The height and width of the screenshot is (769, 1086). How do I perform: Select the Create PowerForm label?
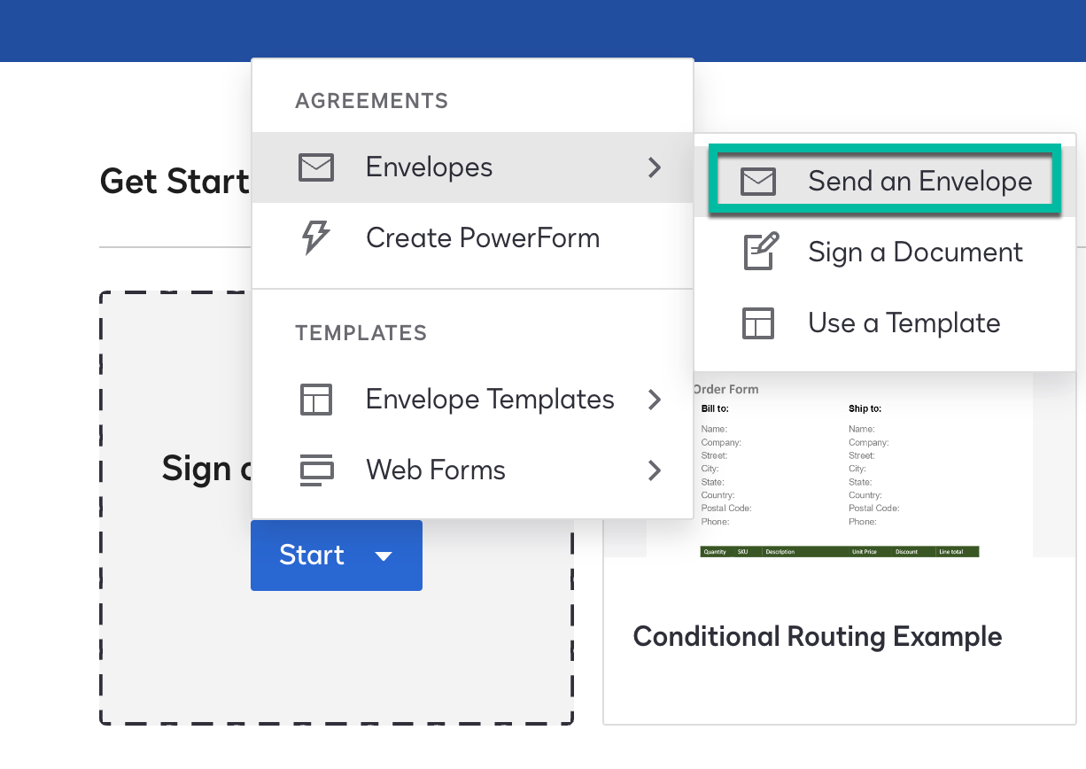coord(483,238)
